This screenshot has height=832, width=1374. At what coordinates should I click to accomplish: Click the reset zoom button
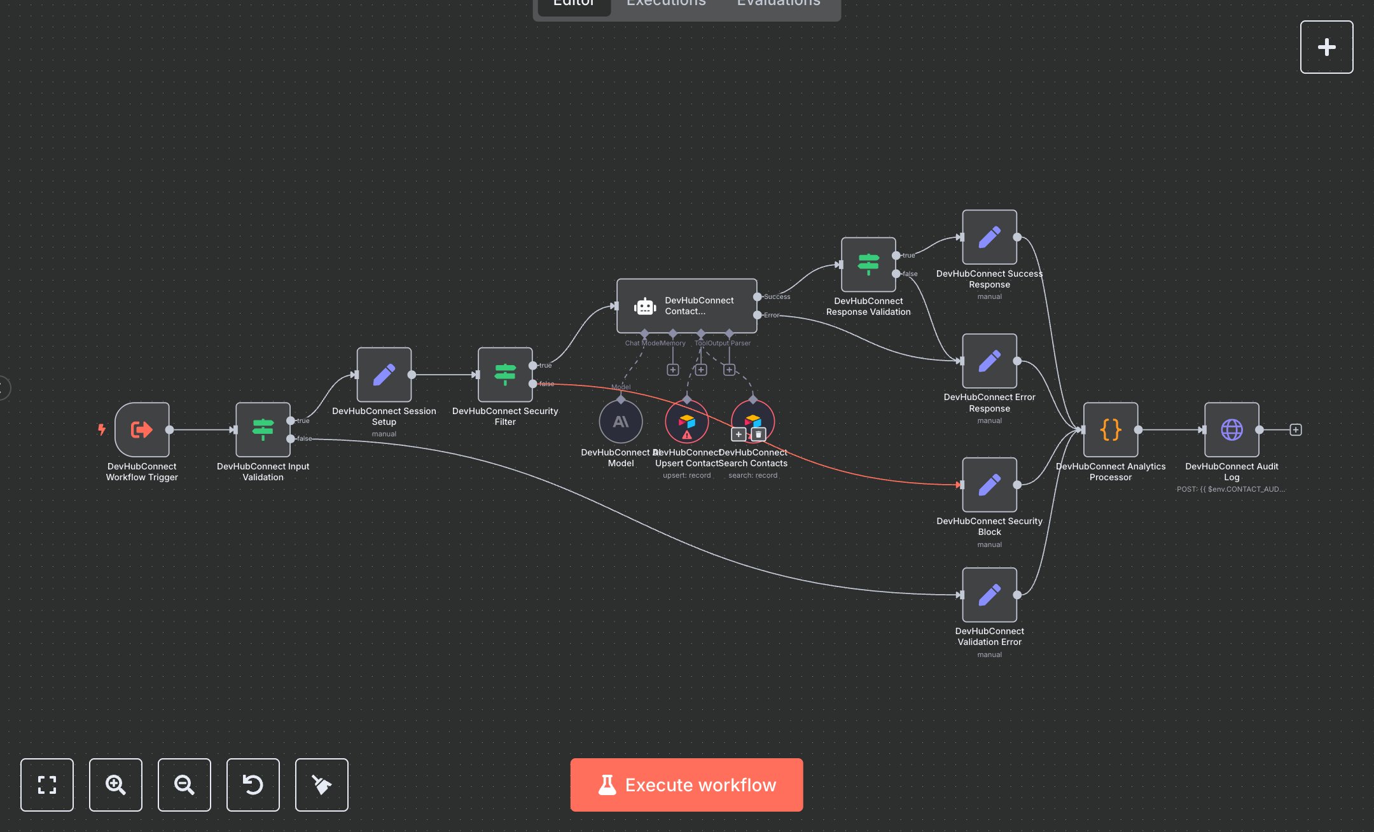pyautogui.click(x=253, y=784)
